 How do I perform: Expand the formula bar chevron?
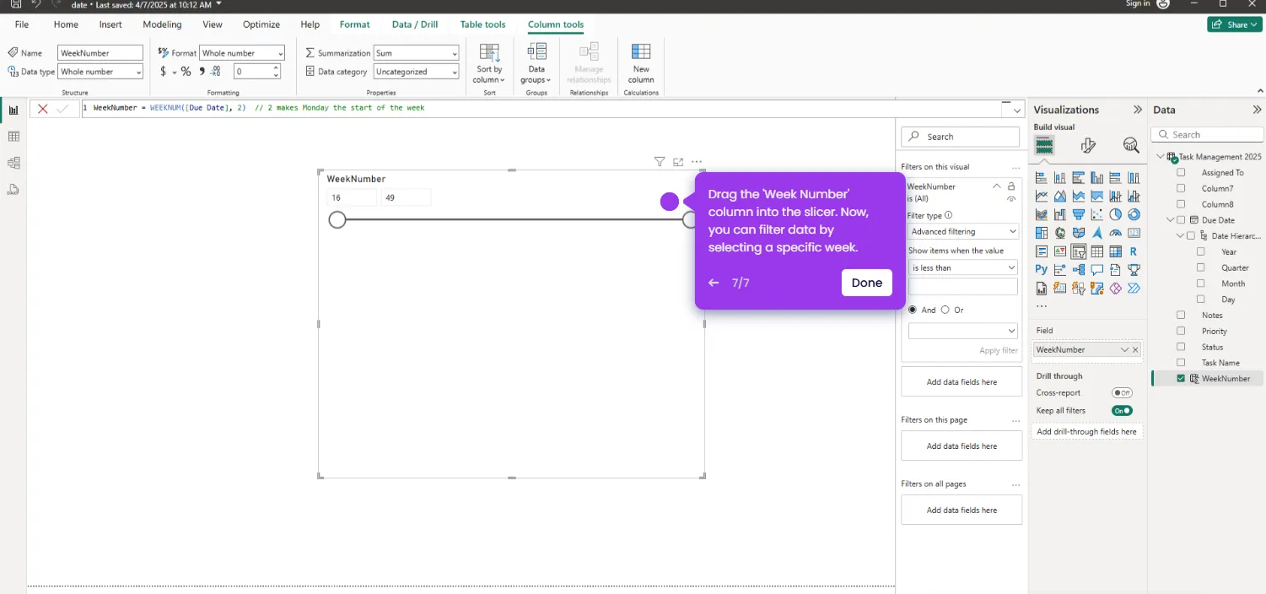(1016, 109)
